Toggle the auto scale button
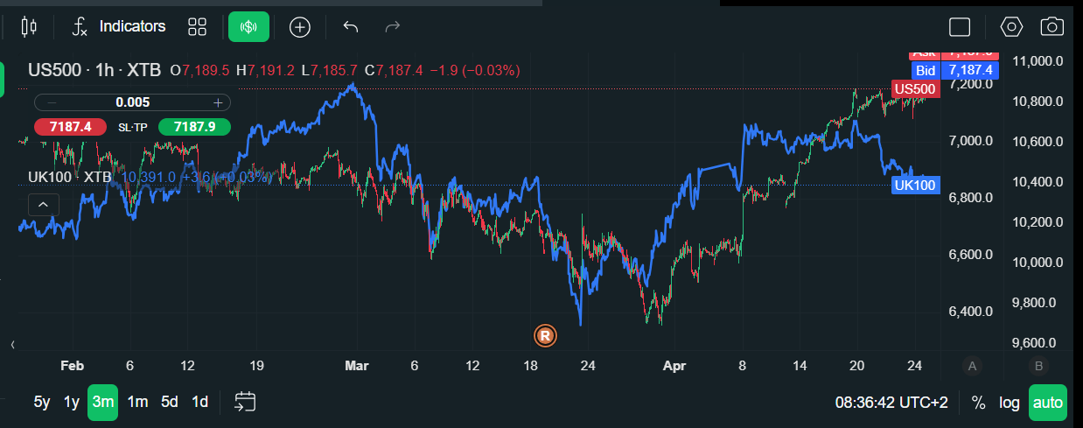1083x428 pixels. click(1047, 403)
